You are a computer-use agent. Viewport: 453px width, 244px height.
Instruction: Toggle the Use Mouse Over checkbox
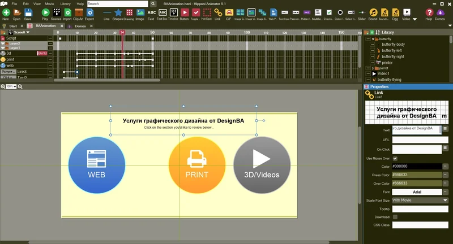point(395,159)
